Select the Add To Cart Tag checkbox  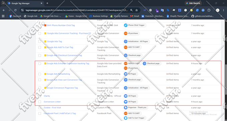[40, 47]
